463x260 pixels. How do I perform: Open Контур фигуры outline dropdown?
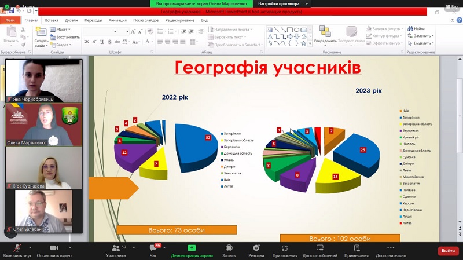click(384, 36)
